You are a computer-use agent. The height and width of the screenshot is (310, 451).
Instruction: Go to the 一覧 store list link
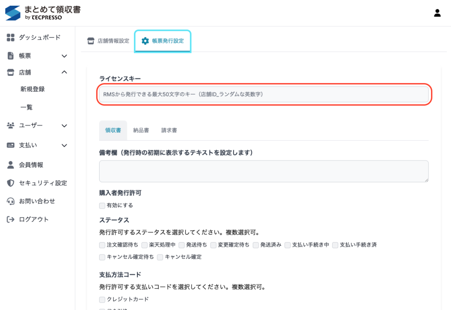point(26,107)
